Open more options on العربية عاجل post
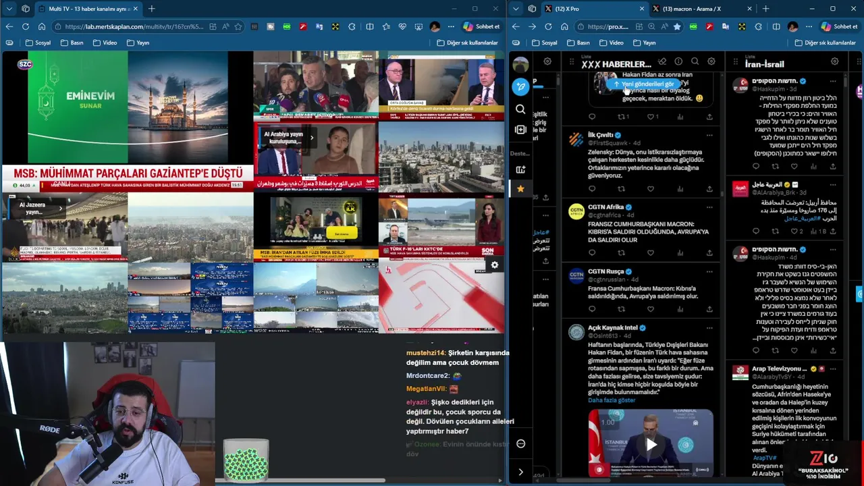This screenshot has width=864, height=486. pos(833,184)
